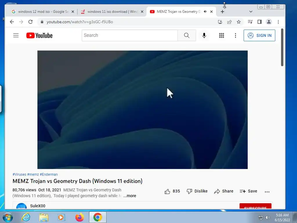The width and height of the screenshot is (297, 223).
Task: Search with your voice microphone
Action: [x=204, y=35]
